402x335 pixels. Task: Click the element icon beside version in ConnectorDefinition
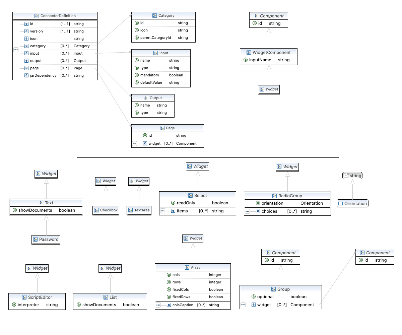tap(26, 31)
